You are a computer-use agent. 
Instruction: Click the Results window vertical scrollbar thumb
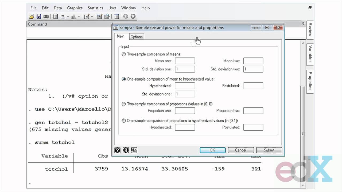click(303, 134)
